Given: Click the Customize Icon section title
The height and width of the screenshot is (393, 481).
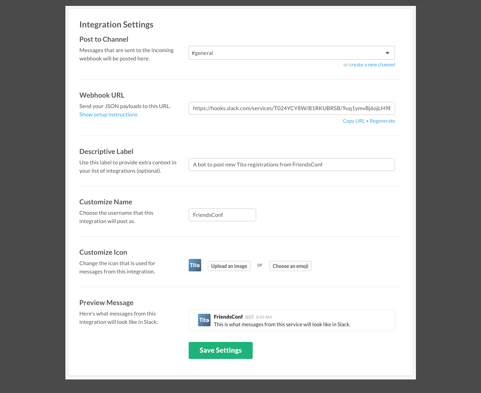Looking at the screenshot, I should (103, 252).
